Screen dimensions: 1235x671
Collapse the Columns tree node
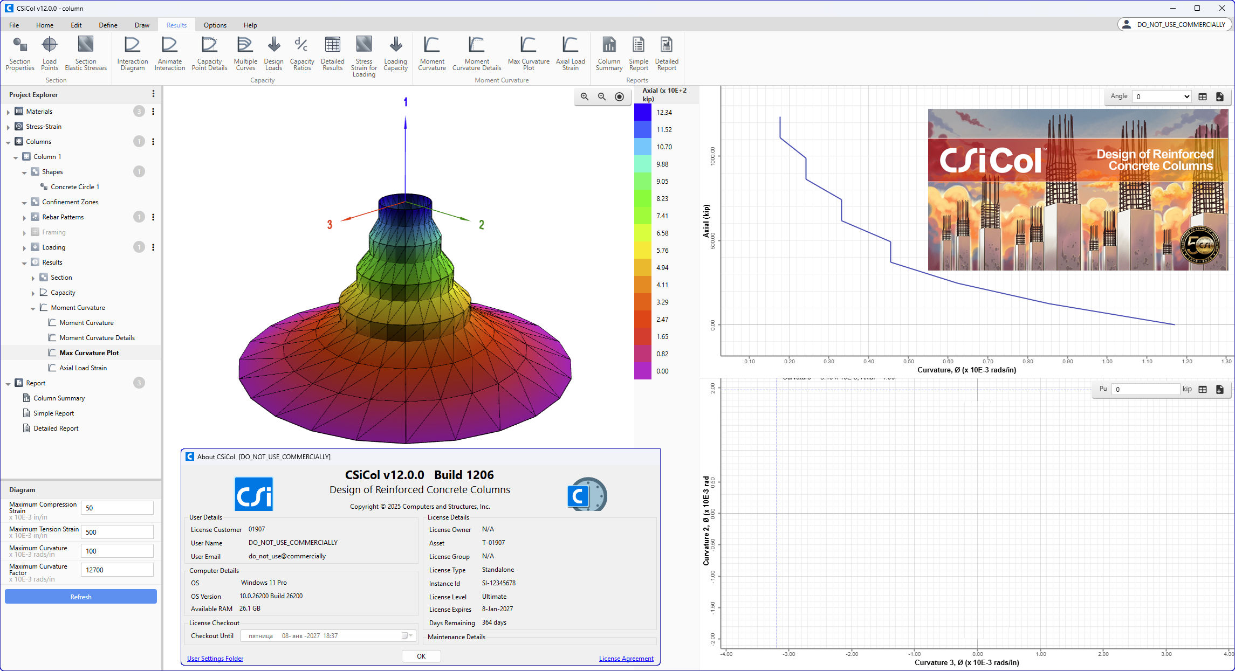pos(8,141)
